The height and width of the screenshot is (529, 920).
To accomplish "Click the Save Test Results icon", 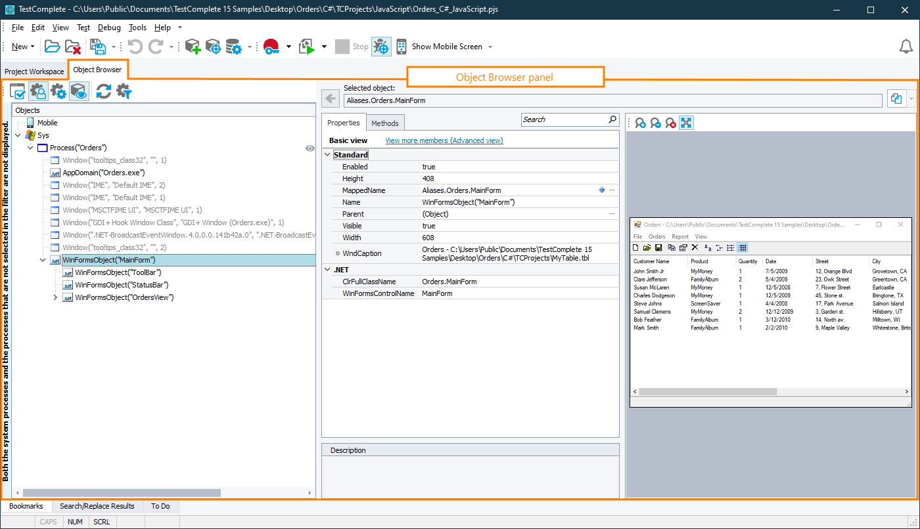I will [x=99, y=46].
